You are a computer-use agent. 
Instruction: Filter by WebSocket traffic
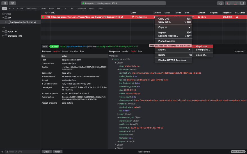pos(31,8)
